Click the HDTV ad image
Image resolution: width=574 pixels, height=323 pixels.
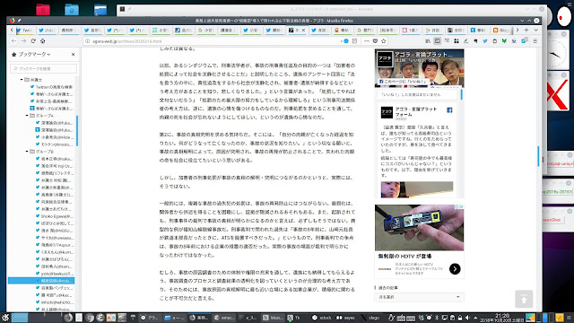click(419, 228)
